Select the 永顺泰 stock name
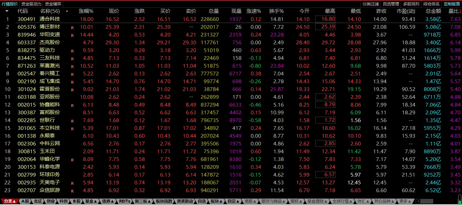Screen dimensions: 462x205 pos(47,136)
